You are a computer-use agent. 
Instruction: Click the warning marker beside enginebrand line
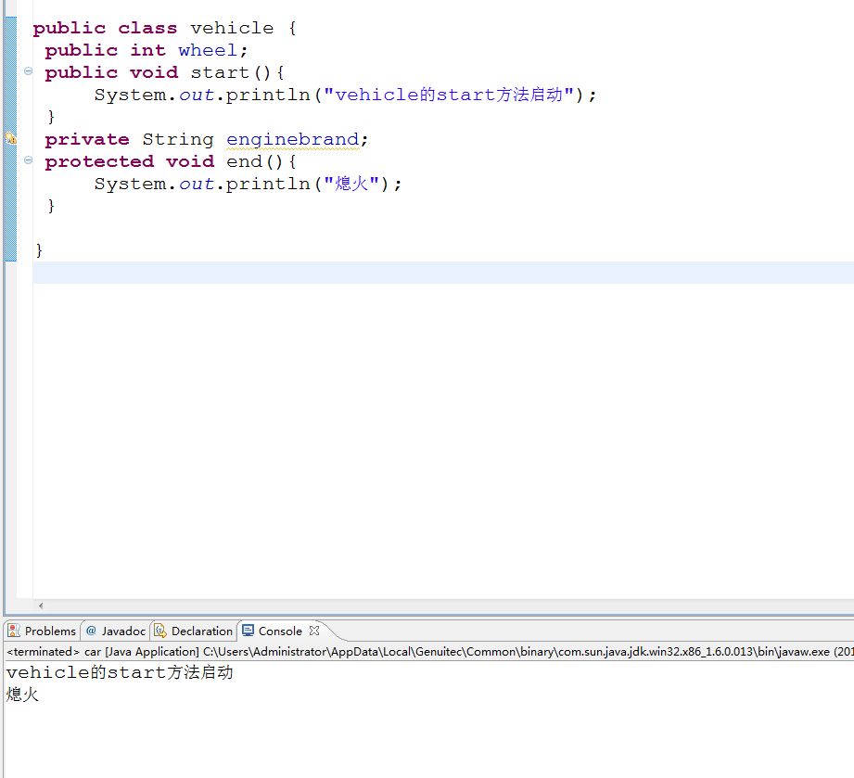pos(11,138)
